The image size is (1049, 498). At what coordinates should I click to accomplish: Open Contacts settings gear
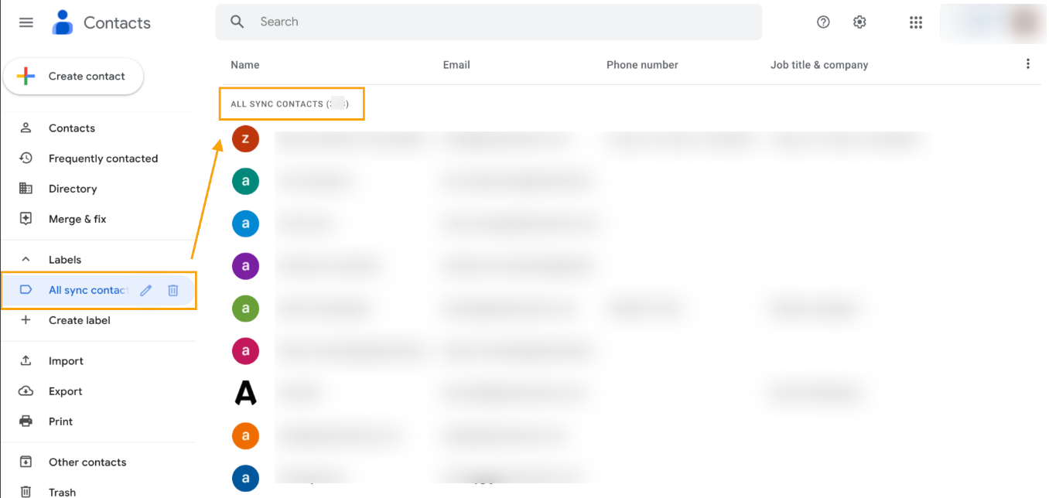point(859,22)
